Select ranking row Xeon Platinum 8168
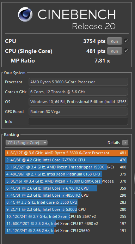 (x=67, y=174)
